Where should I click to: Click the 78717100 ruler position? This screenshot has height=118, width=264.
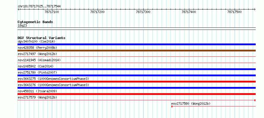(52, 12)
